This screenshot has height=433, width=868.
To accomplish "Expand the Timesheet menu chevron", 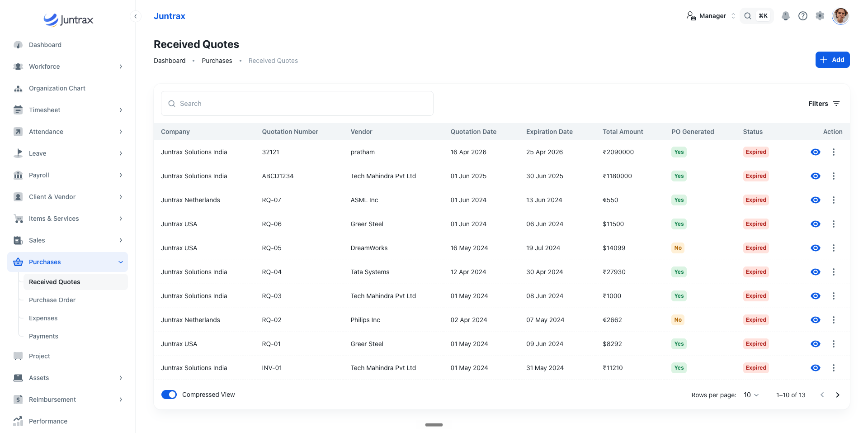I will [x=121, y=110].
